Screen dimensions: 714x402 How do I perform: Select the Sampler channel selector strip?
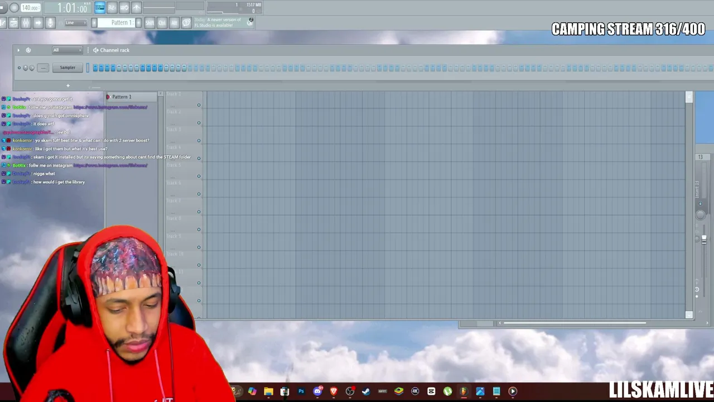point(87,68)
